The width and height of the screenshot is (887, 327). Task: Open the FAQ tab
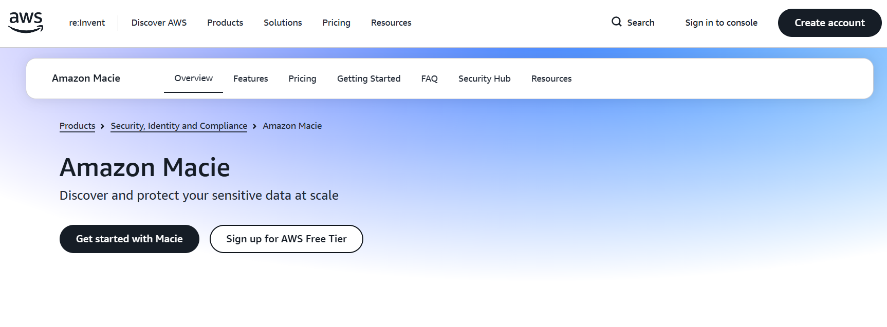tap(429, 79)
